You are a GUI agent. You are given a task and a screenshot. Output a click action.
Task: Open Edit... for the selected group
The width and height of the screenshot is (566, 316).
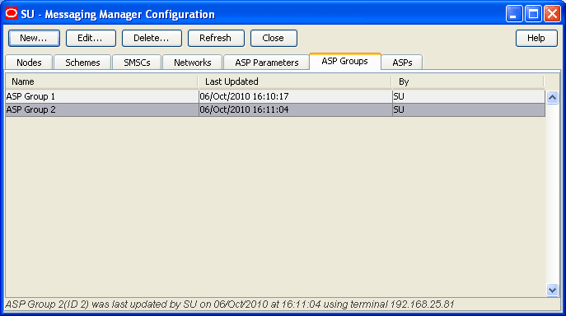pyautogui.click(x=91, y=38)
